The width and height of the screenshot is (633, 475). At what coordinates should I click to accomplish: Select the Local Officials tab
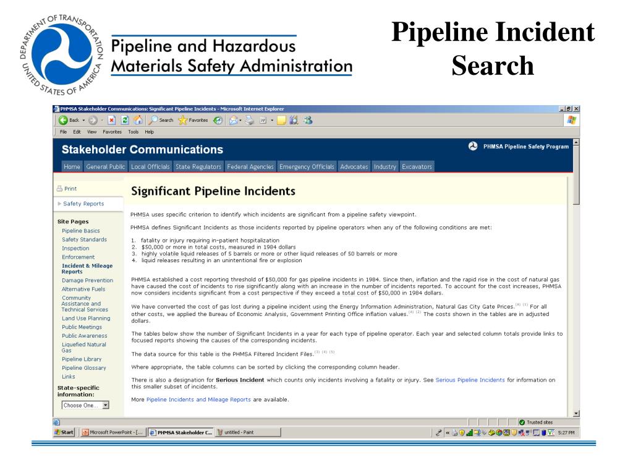pos(150,167)
